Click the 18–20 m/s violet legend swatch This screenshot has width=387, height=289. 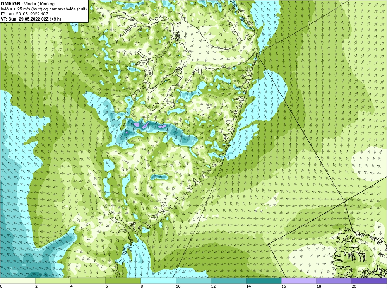pyautogui.click(x=334, y=281)
